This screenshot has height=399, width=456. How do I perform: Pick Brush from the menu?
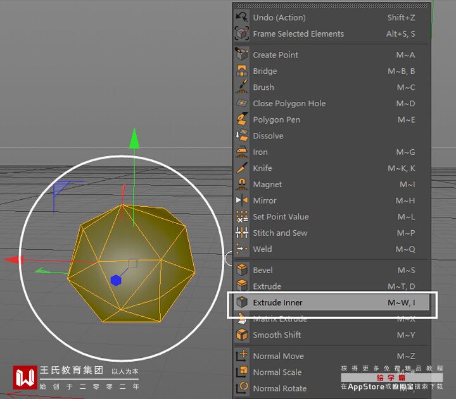coord(331,87)
